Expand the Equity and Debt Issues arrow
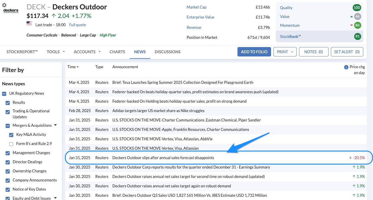Image resolution: width=373 pixels, height=200 pixels. (55, 198)
